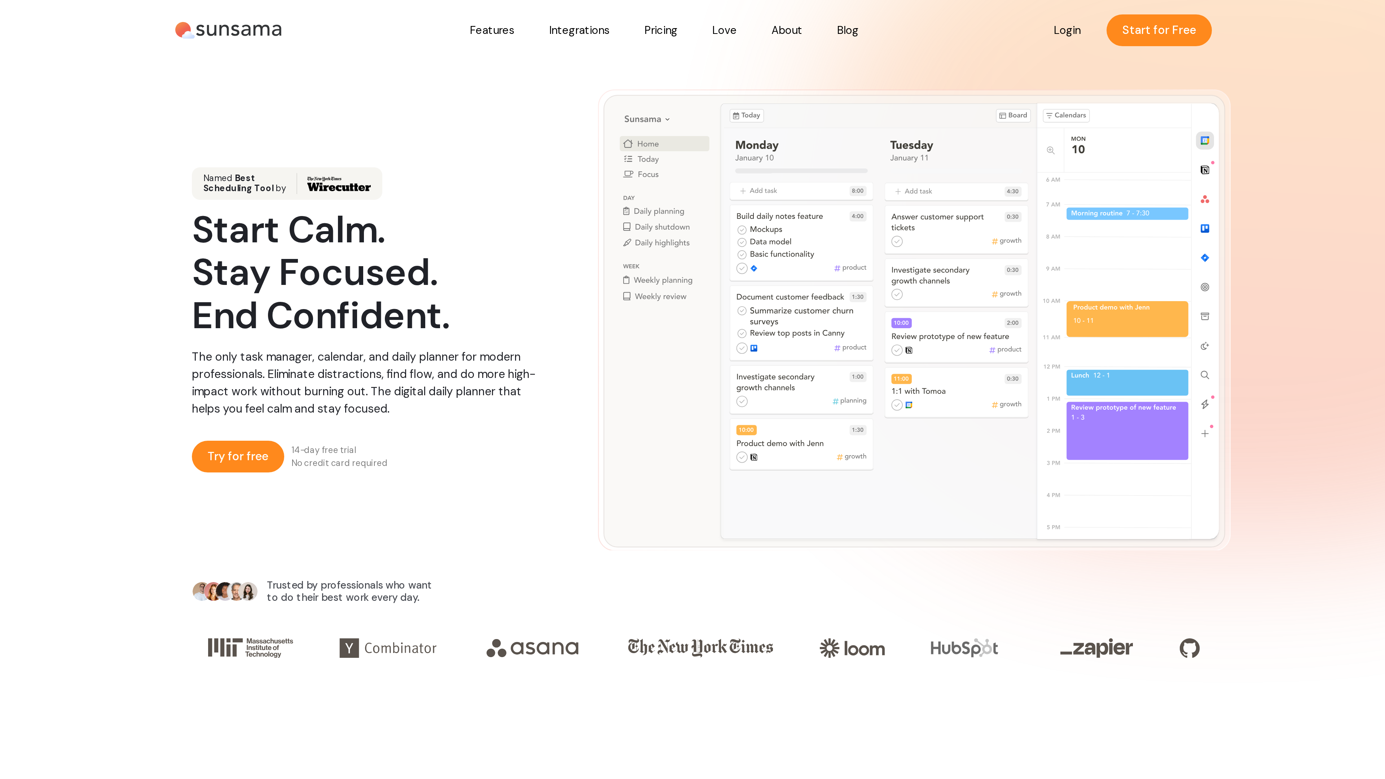Click the search magnifier in the right rail
The height and width of the screenshot is (779, 1385).
[x=1205, y=375]
